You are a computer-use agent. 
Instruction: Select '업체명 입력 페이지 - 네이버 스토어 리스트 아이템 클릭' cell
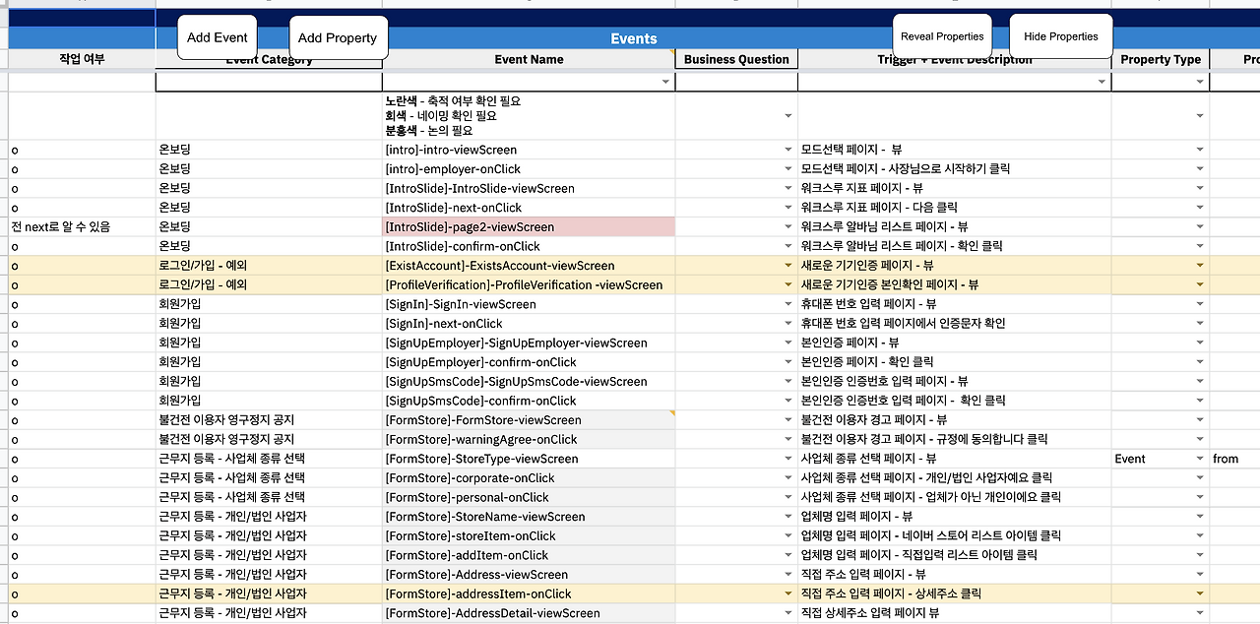tap(955, 536)
